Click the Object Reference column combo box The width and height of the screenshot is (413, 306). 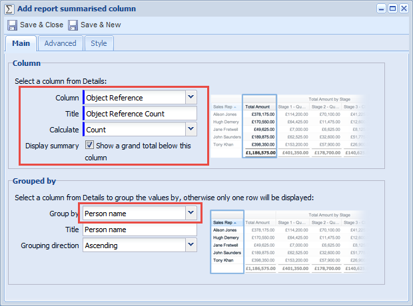[x=140, y=97]
